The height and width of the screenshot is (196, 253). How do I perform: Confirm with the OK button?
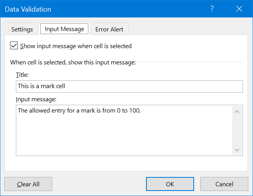click(170, 184)
